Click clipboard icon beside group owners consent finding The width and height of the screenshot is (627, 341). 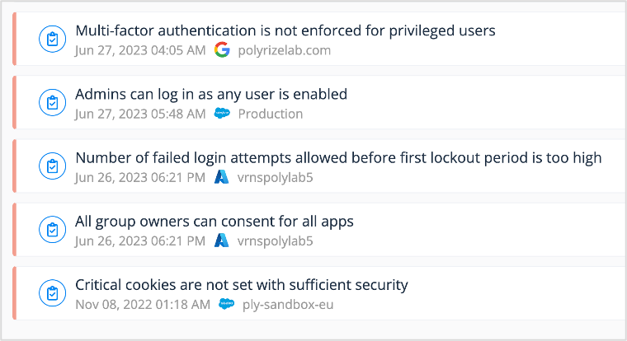pyautogui.click(x=52, y=230)
